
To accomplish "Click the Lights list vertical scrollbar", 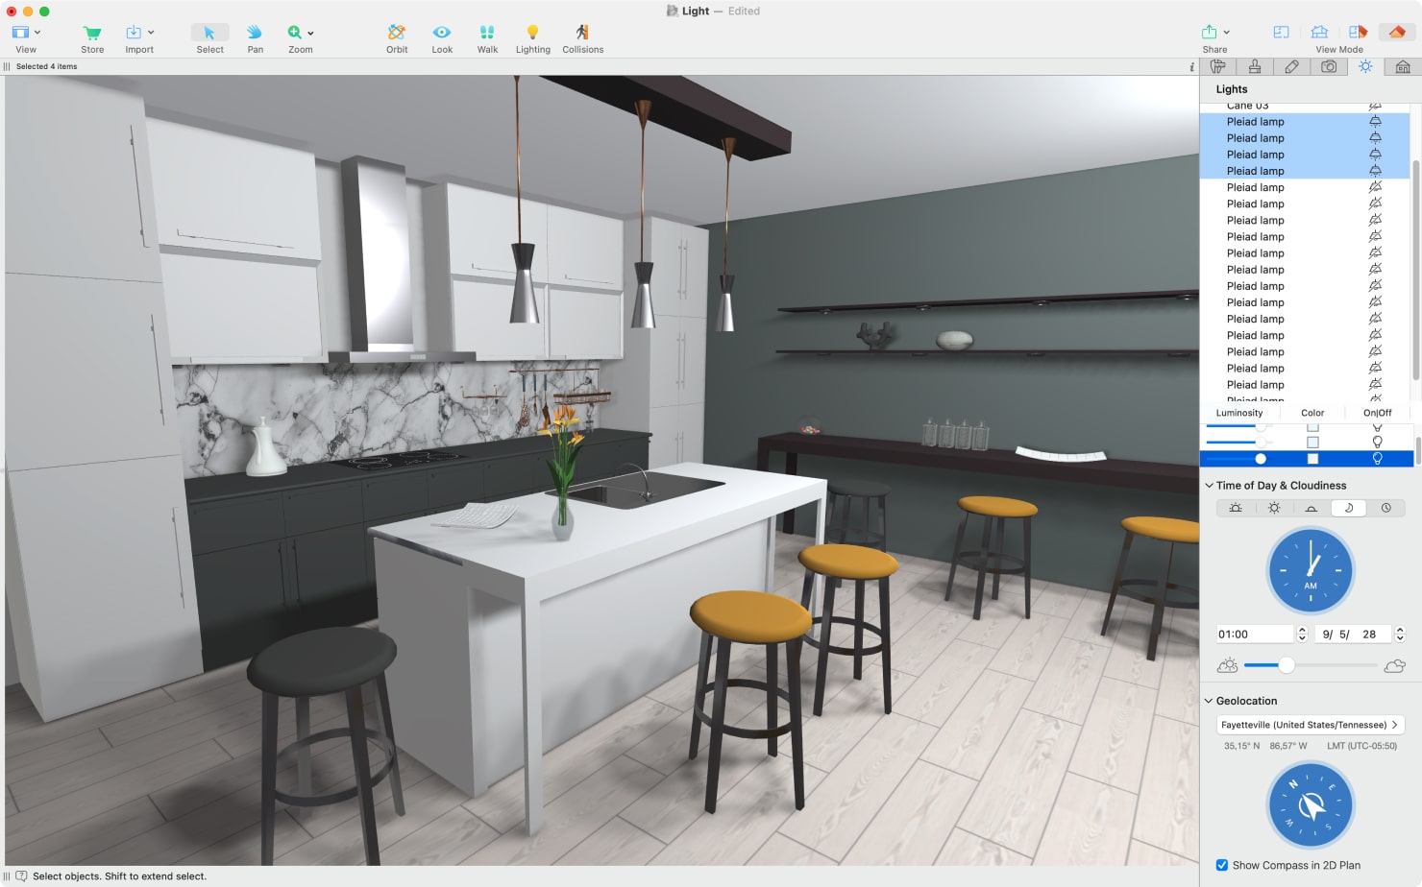I will (x=1415, y=269).
